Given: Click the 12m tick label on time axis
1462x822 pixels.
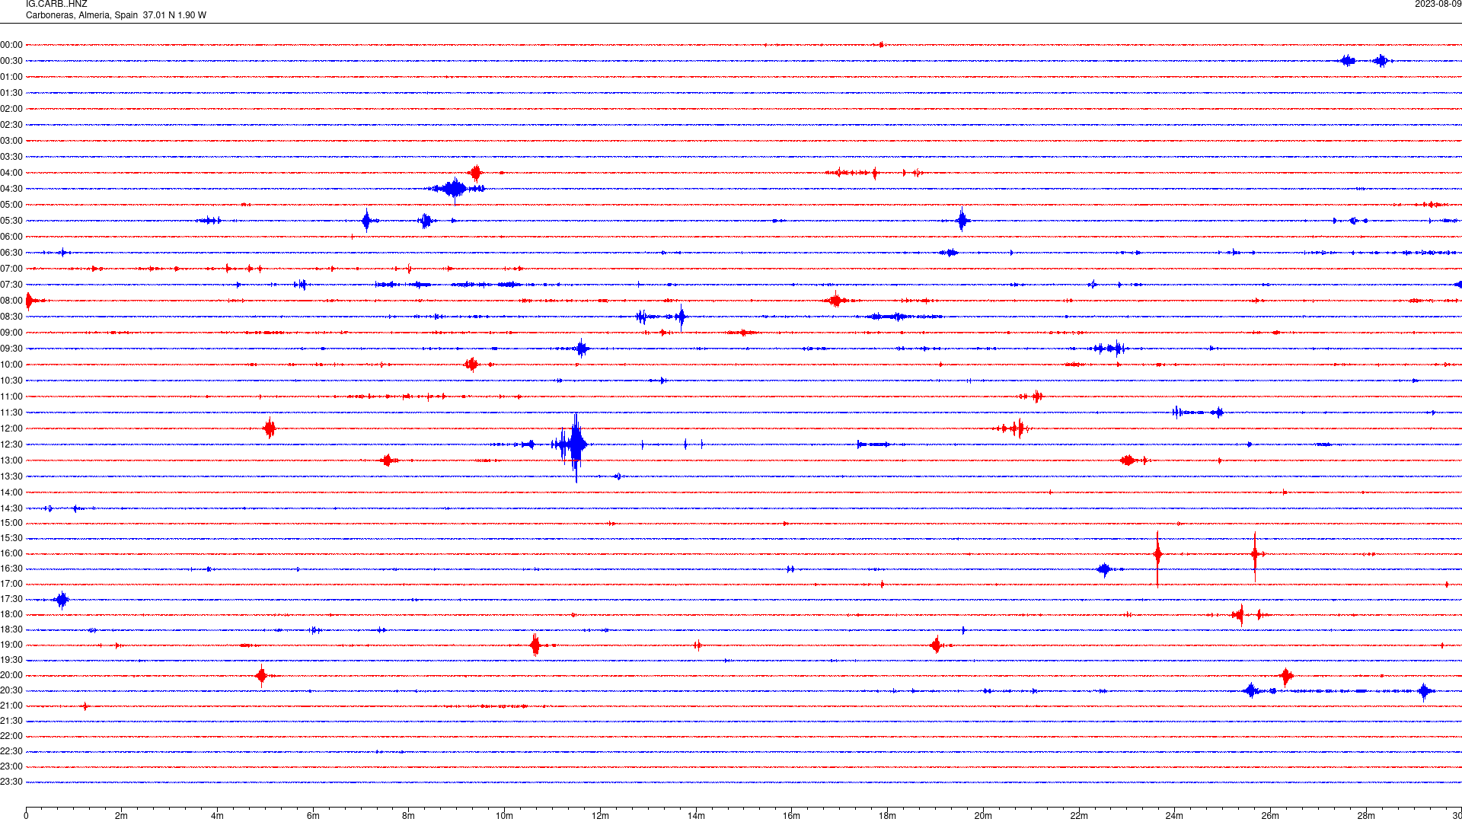Looking at the screenshot, I should point(600,816).
